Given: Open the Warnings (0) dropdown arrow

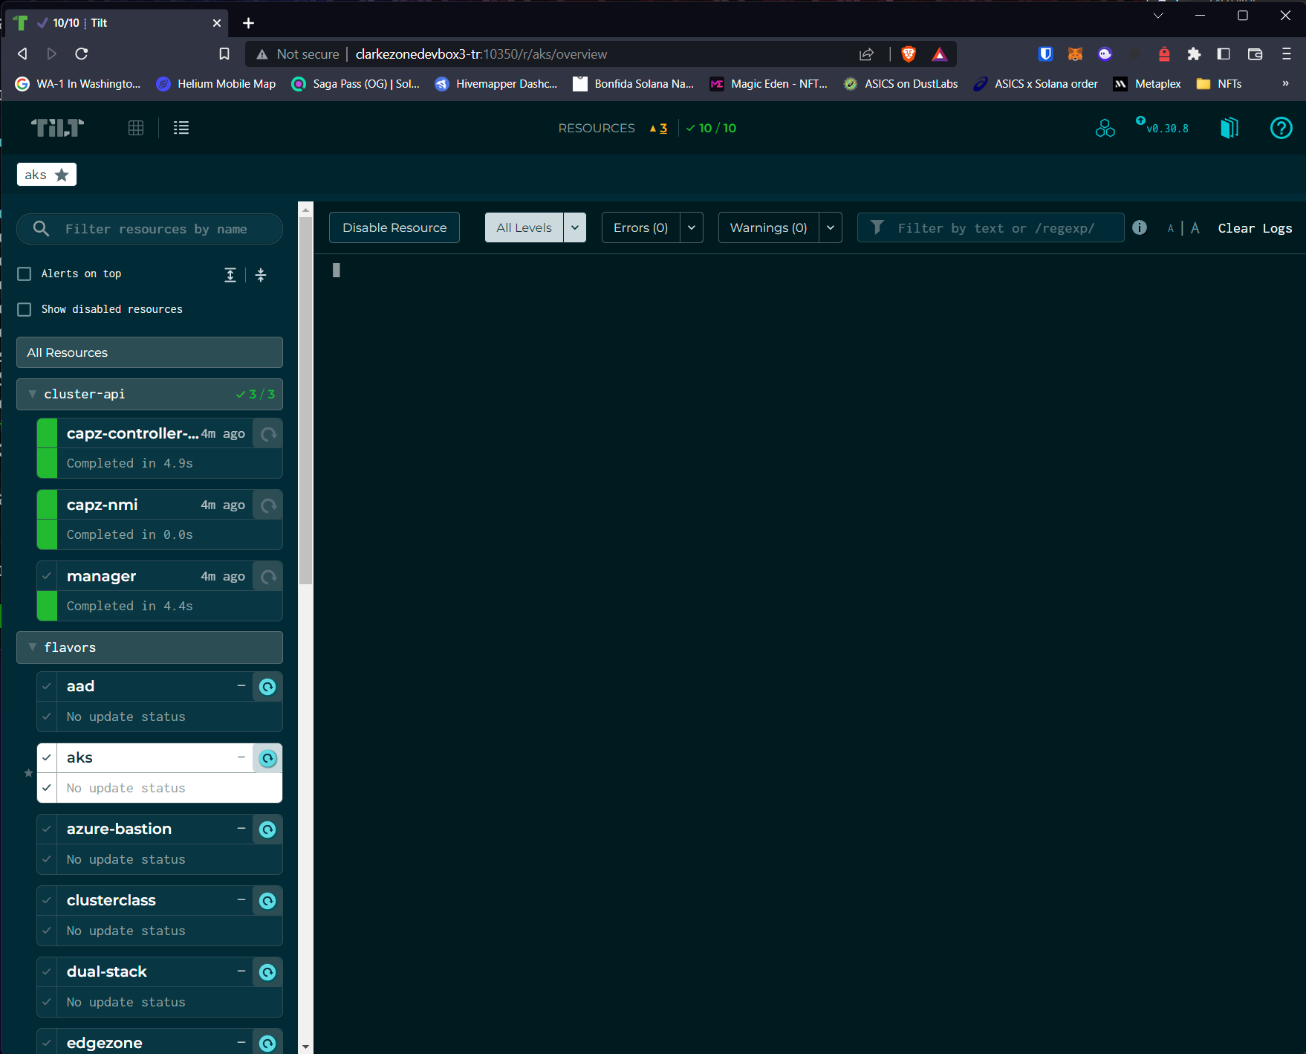Looking at the screenshot, I should click(x=831, y=227).
